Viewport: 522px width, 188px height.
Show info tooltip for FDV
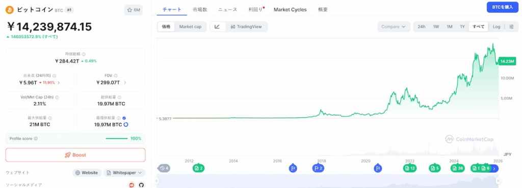[116, 76]
